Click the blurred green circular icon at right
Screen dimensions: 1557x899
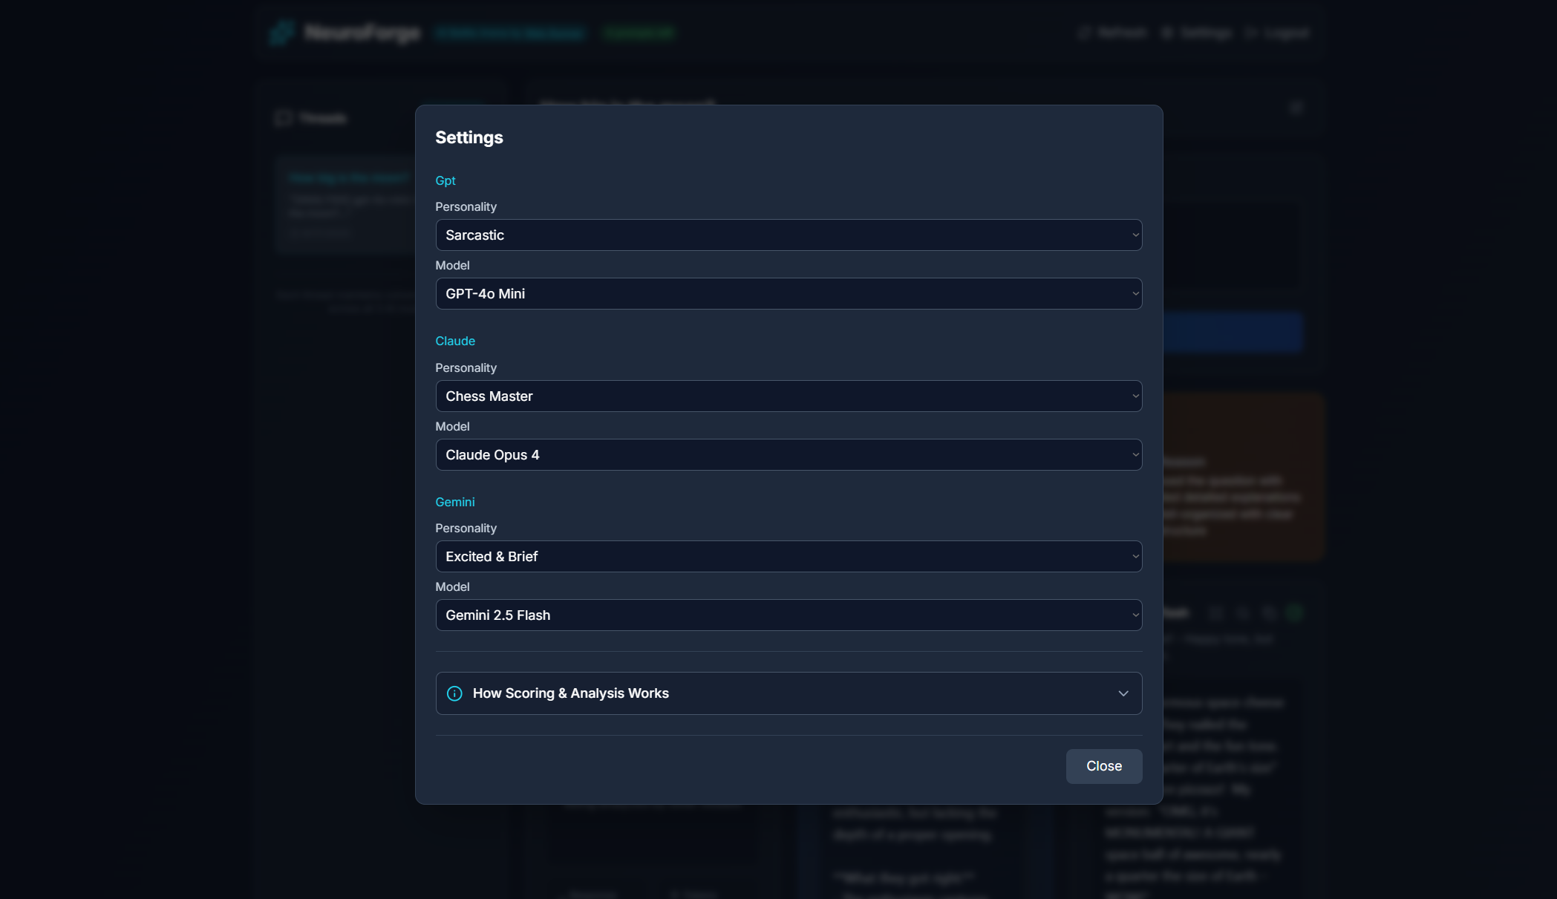(1295, 613)
